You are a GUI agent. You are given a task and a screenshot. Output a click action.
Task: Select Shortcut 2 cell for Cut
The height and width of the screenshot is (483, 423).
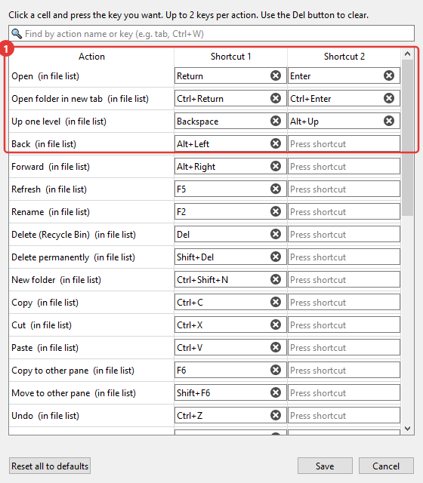(x=344, y=325)
